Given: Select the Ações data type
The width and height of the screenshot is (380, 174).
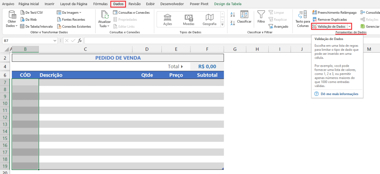Looking at the screenshot, I should tap(168, 20).
